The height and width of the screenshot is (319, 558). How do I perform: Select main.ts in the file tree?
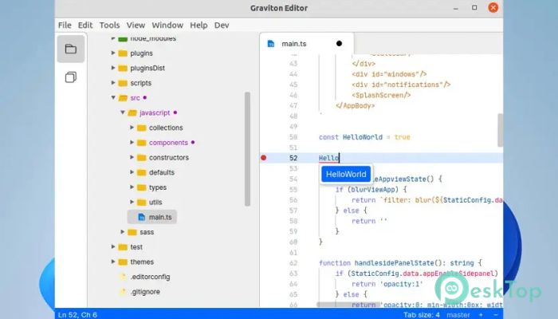(160, 217)
